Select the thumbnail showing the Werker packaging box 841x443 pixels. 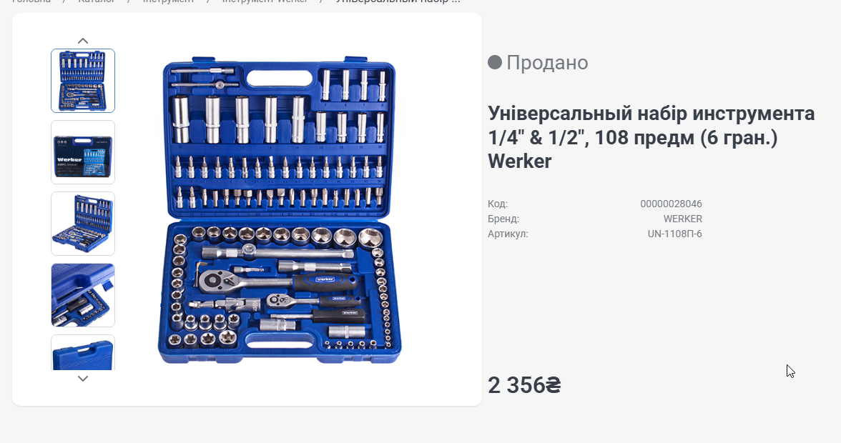[83, 152]
